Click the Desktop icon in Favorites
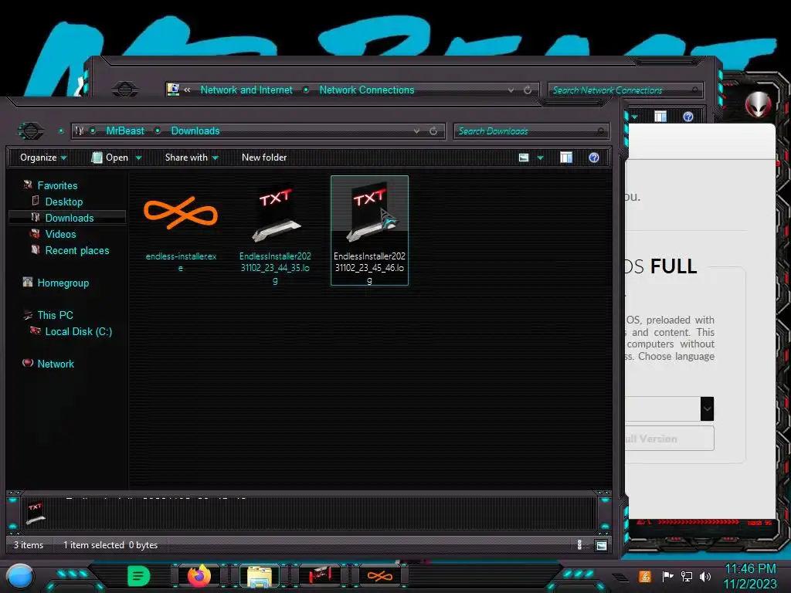This screenshot has height=593, width=791. pyautogui.click(x=36, y=201)
